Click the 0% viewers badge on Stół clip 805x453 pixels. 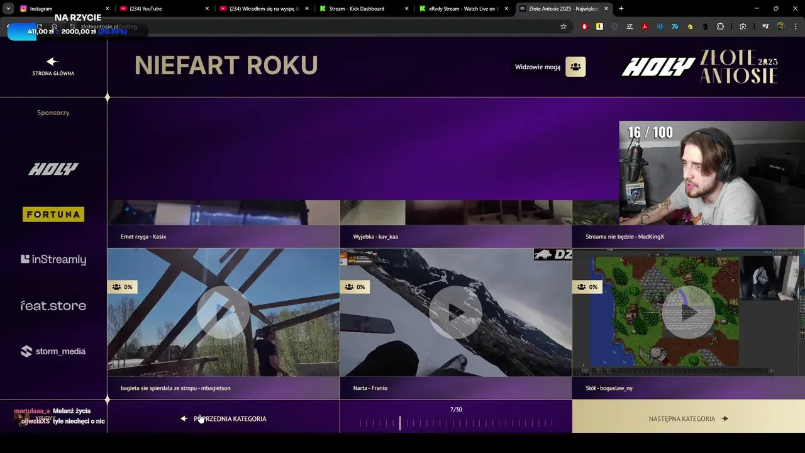point(587,287)
